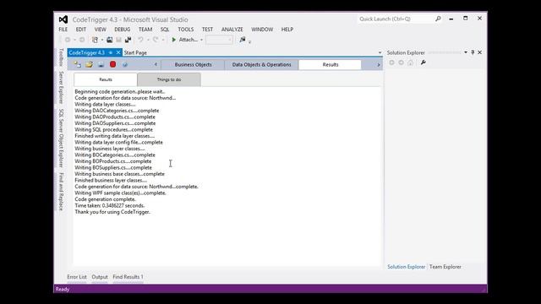
Task: Click CodeTrigger open folder icon
Action: [89, 64]
